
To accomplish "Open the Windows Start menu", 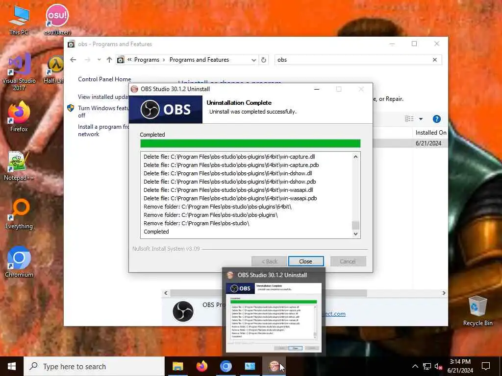I will click(12, 366).
